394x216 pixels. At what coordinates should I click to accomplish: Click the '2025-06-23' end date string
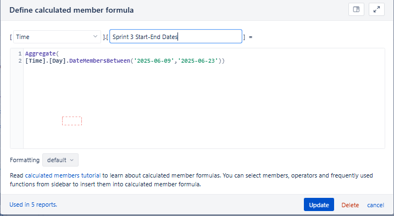pyautogui.click(x=198, y=61)
